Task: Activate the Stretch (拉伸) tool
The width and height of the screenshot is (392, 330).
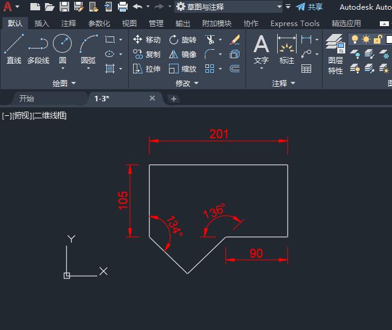Action: tap(146, 69)
